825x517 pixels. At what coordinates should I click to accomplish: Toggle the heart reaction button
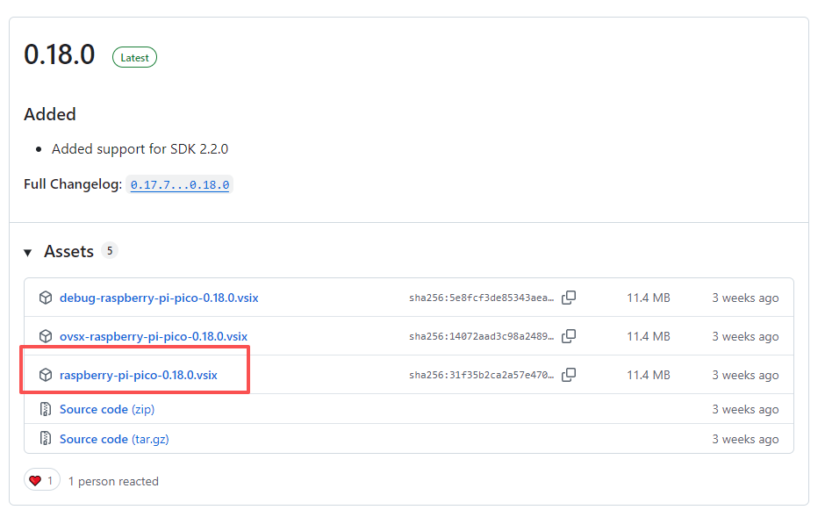[41, 480]
